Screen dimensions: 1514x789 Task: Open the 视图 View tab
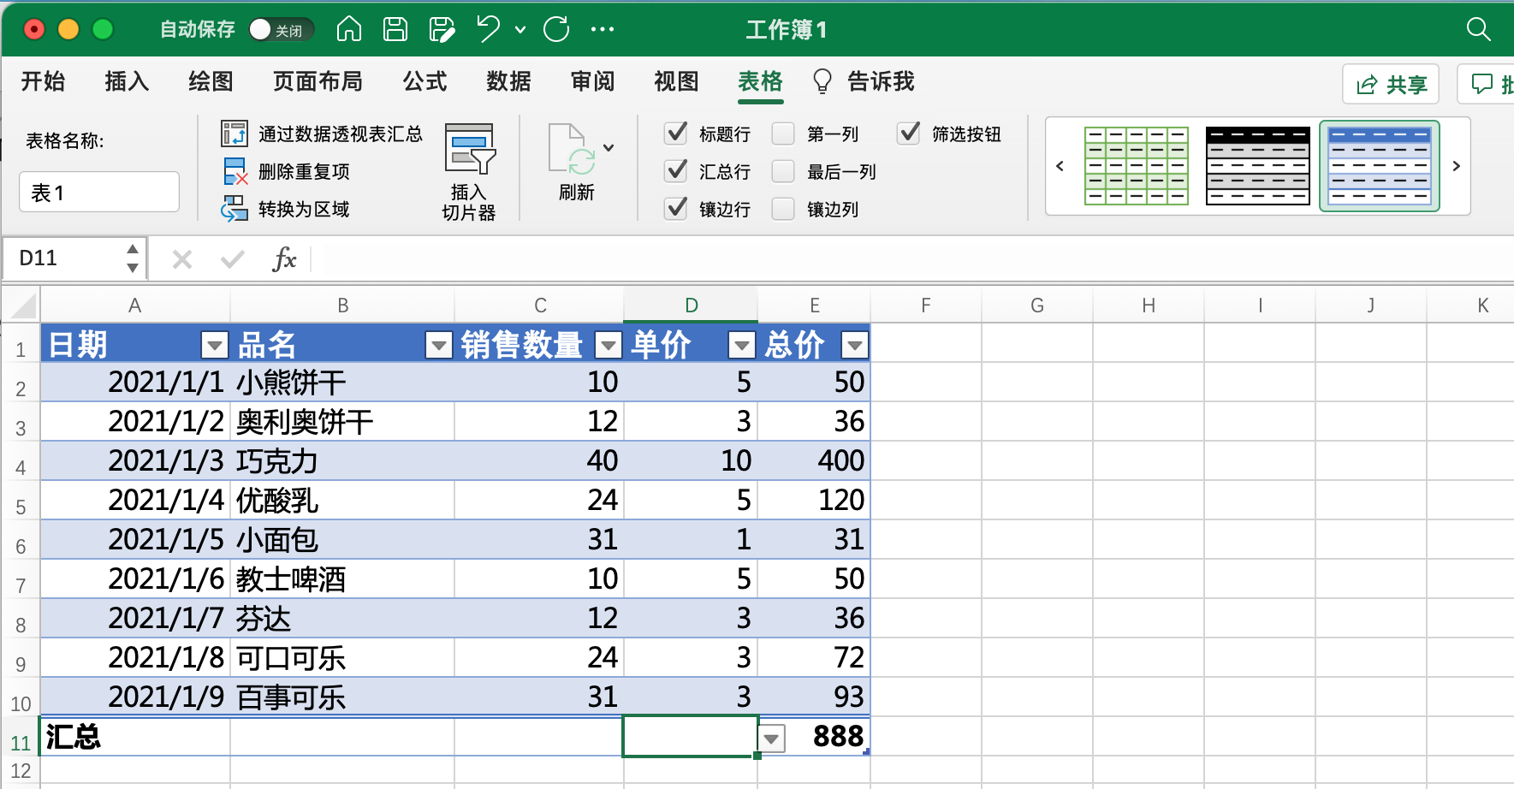point(677,81)
